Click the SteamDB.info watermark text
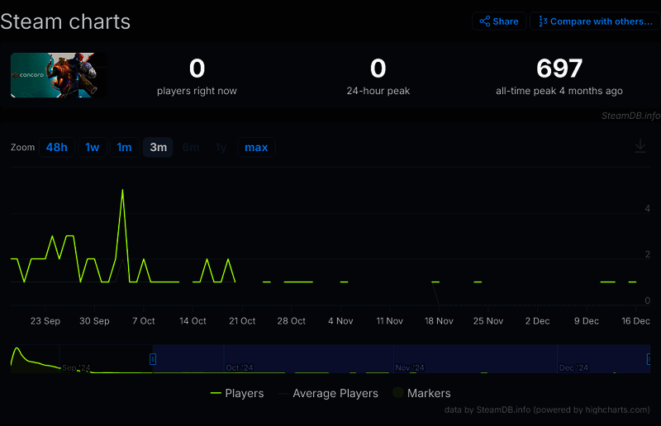 point(630,116)
